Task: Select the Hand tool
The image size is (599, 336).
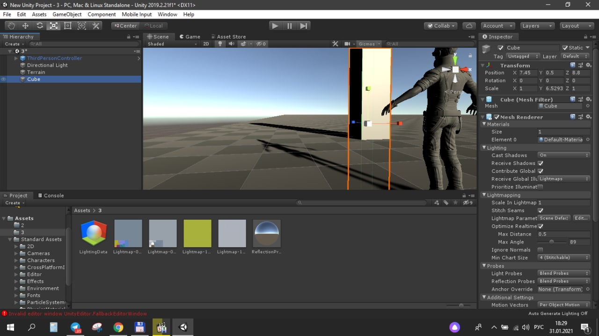Action: pos(12,26)
